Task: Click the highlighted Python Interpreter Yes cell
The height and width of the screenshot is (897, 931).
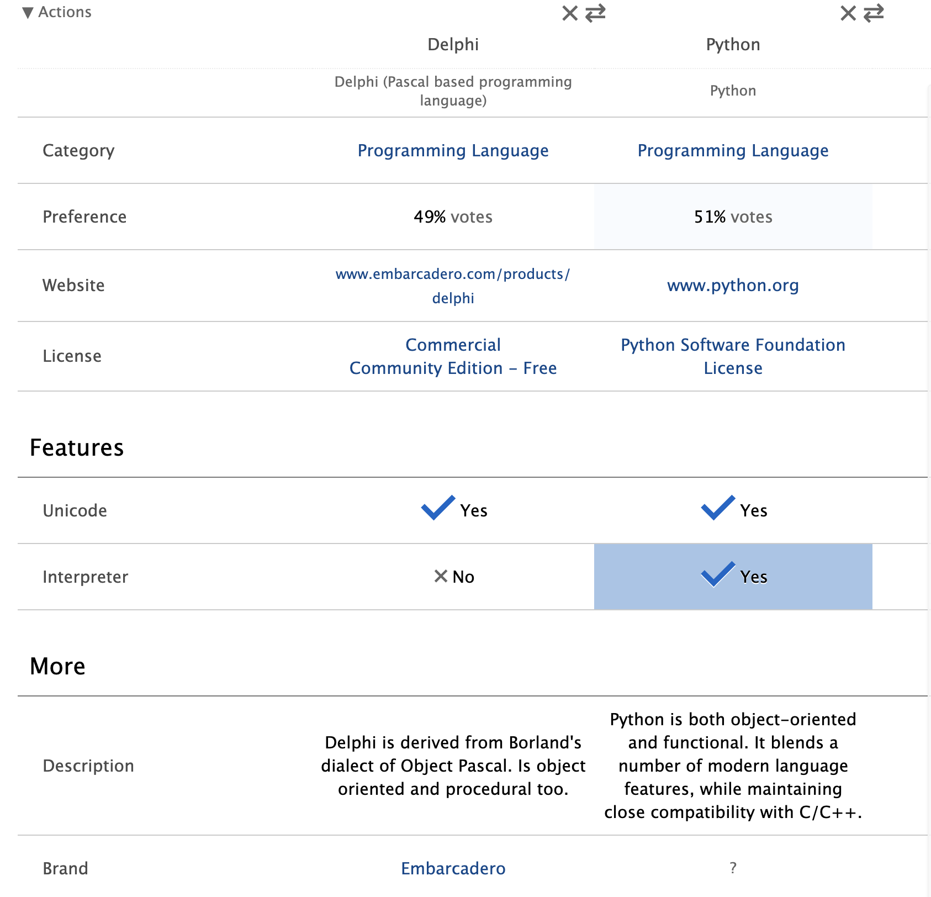Action: (x=733, y=577)
